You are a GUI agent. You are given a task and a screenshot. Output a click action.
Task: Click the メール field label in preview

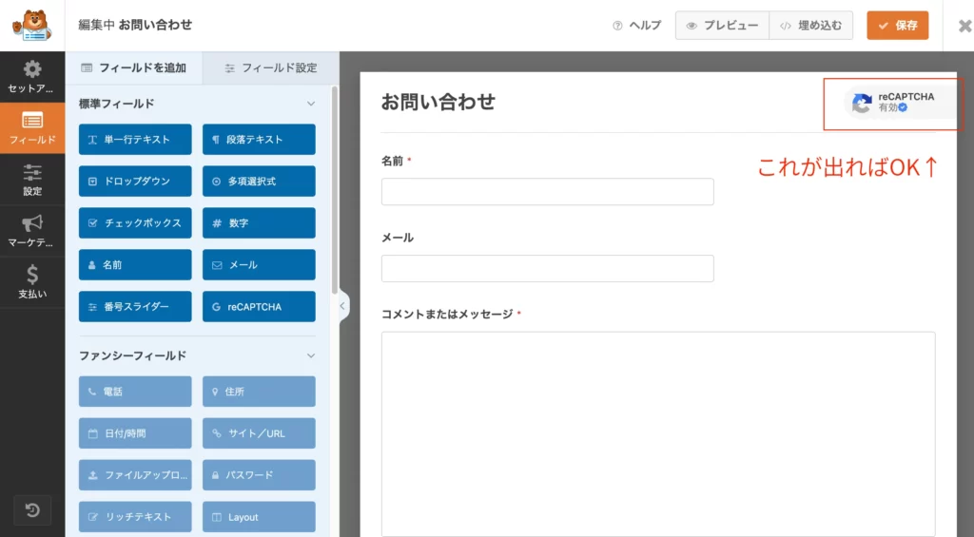(398, 238)
